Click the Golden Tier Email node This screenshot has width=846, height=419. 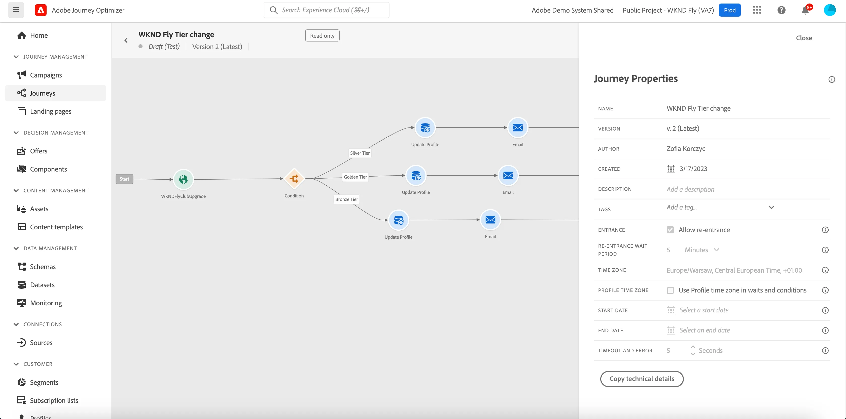pos(508,176)
